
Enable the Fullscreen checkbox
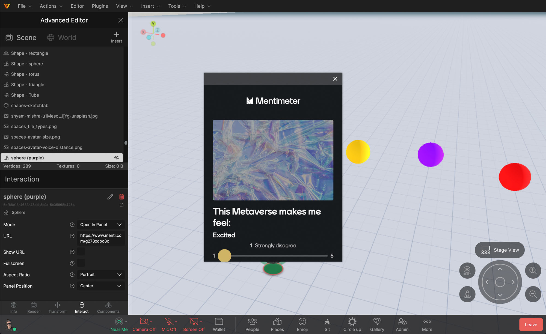click(x=81, y=263)
